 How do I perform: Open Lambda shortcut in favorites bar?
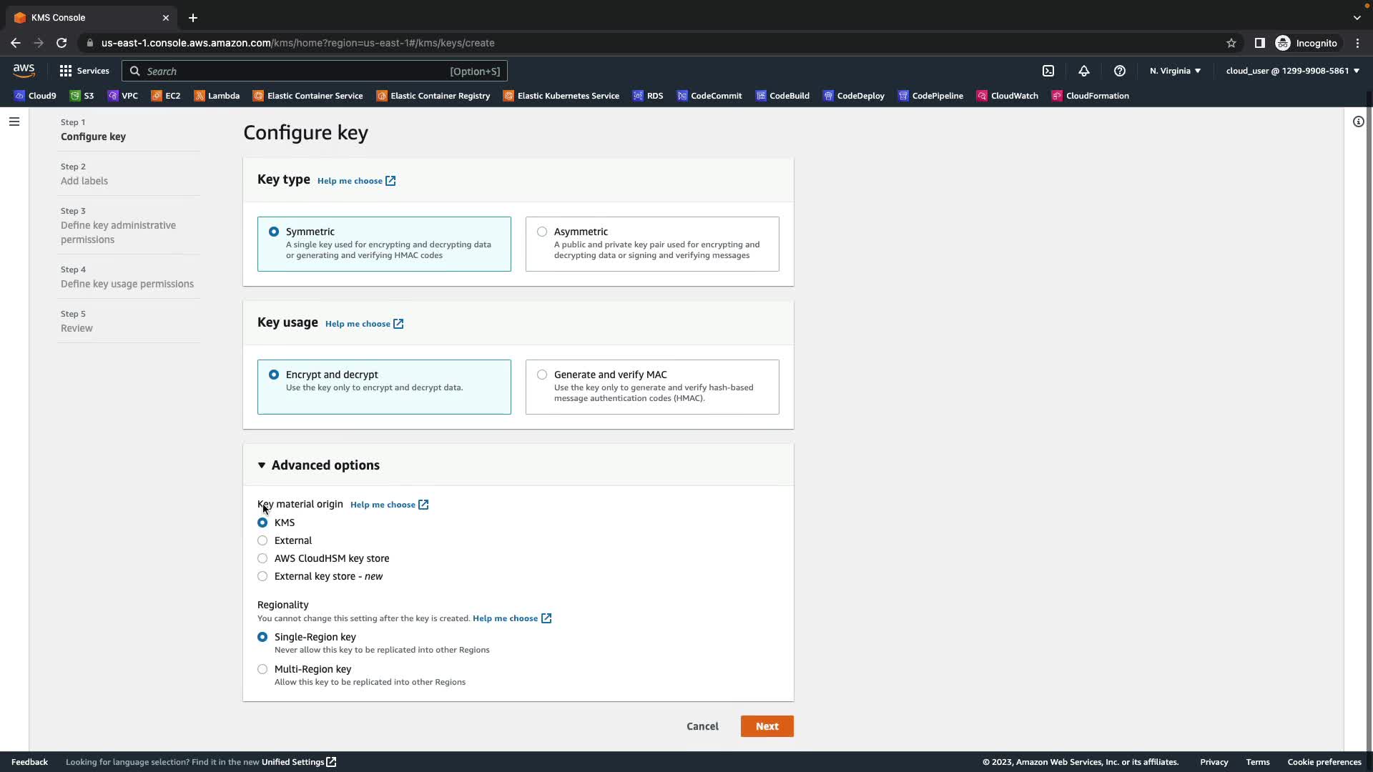[x=217, y=96]
